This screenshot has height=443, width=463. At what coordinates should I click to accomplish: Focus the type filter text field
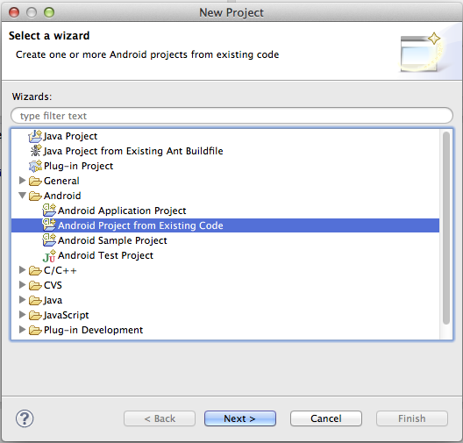[x=231, y=116]
